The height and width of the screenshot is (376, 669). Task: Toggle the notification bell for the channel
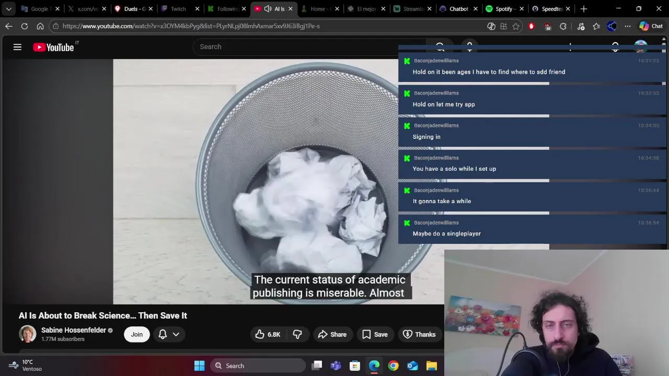(163, 334)
